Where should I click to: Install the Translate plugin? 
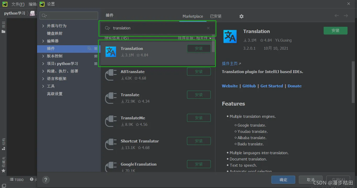(x=199, y=95)
